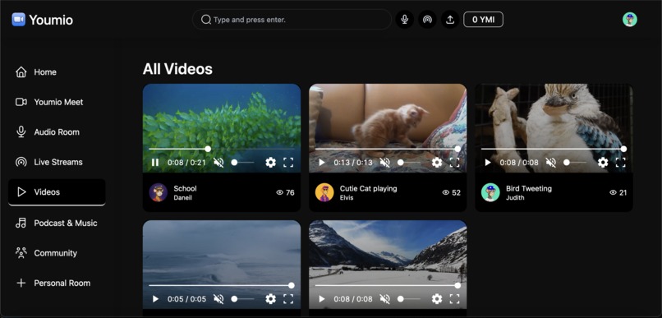Click the 0 YMI balance button

coord(484,20)
